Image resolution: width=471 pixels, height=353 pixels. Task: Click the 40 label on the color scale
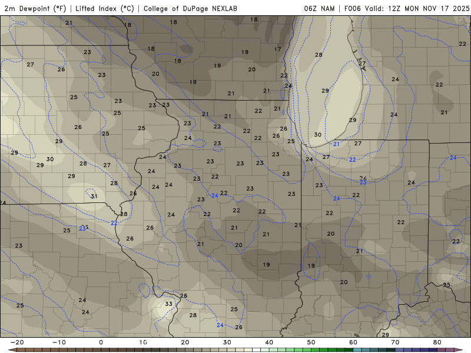click(x=269, y=342)
